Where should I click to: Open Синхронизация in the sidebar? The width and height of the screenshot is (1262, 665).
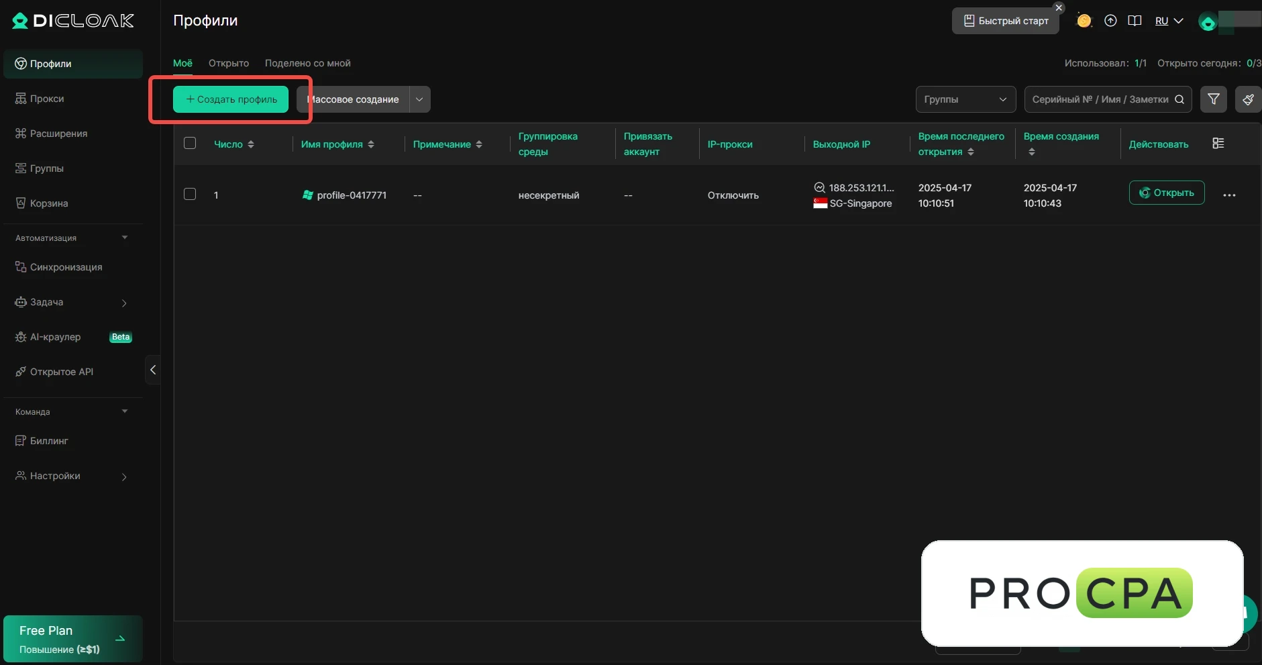[x=72, y=267]
